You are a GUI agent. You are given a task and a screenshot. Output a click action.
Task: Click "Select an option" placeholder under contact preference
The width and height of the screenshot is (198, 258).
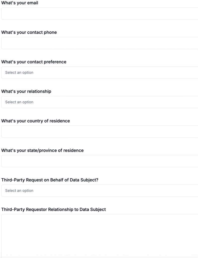pyautogui.click(x=19, y=73)
